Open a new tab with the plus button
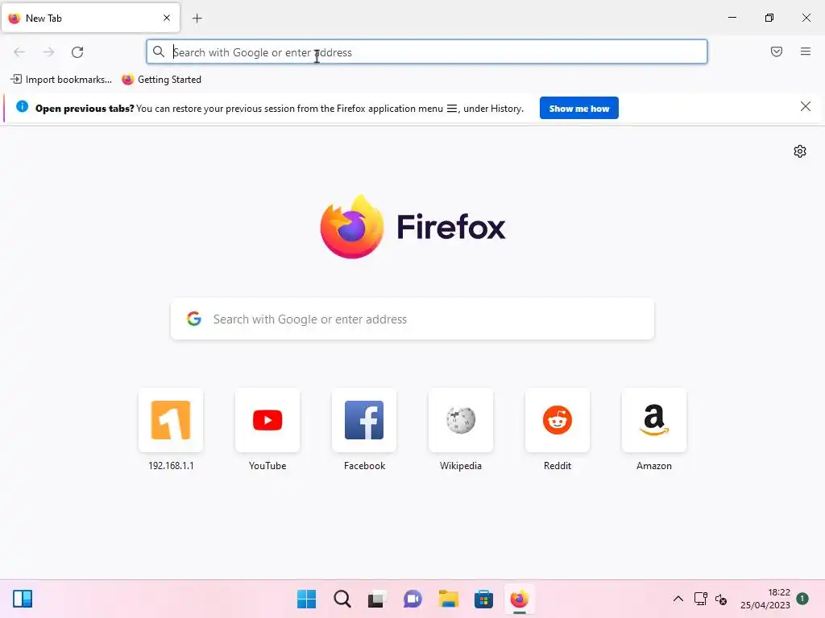 tap(197, 19)
